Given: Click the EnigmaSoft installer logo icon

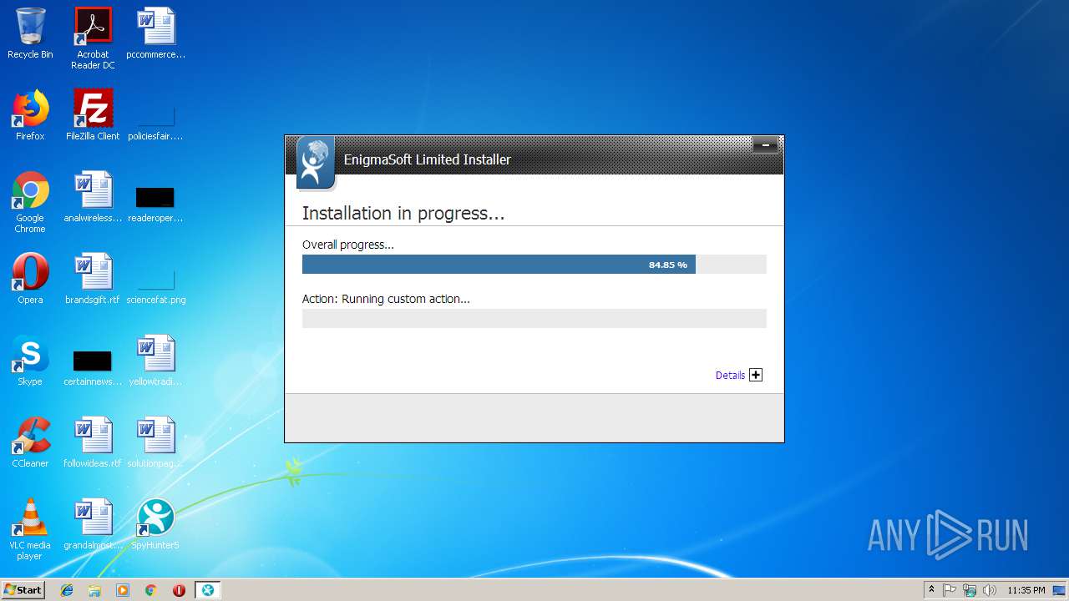Looking at the screenshot, I should click(315, 163).
